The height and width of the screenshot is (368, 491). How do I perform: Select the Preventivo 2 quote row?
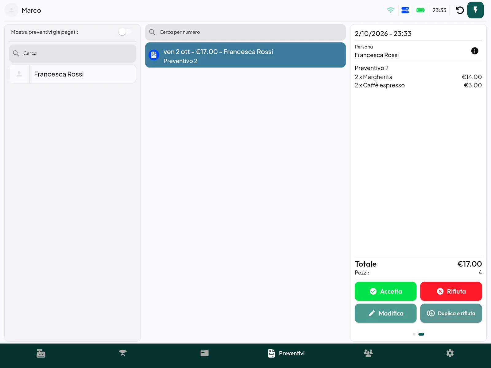(245, 55)
